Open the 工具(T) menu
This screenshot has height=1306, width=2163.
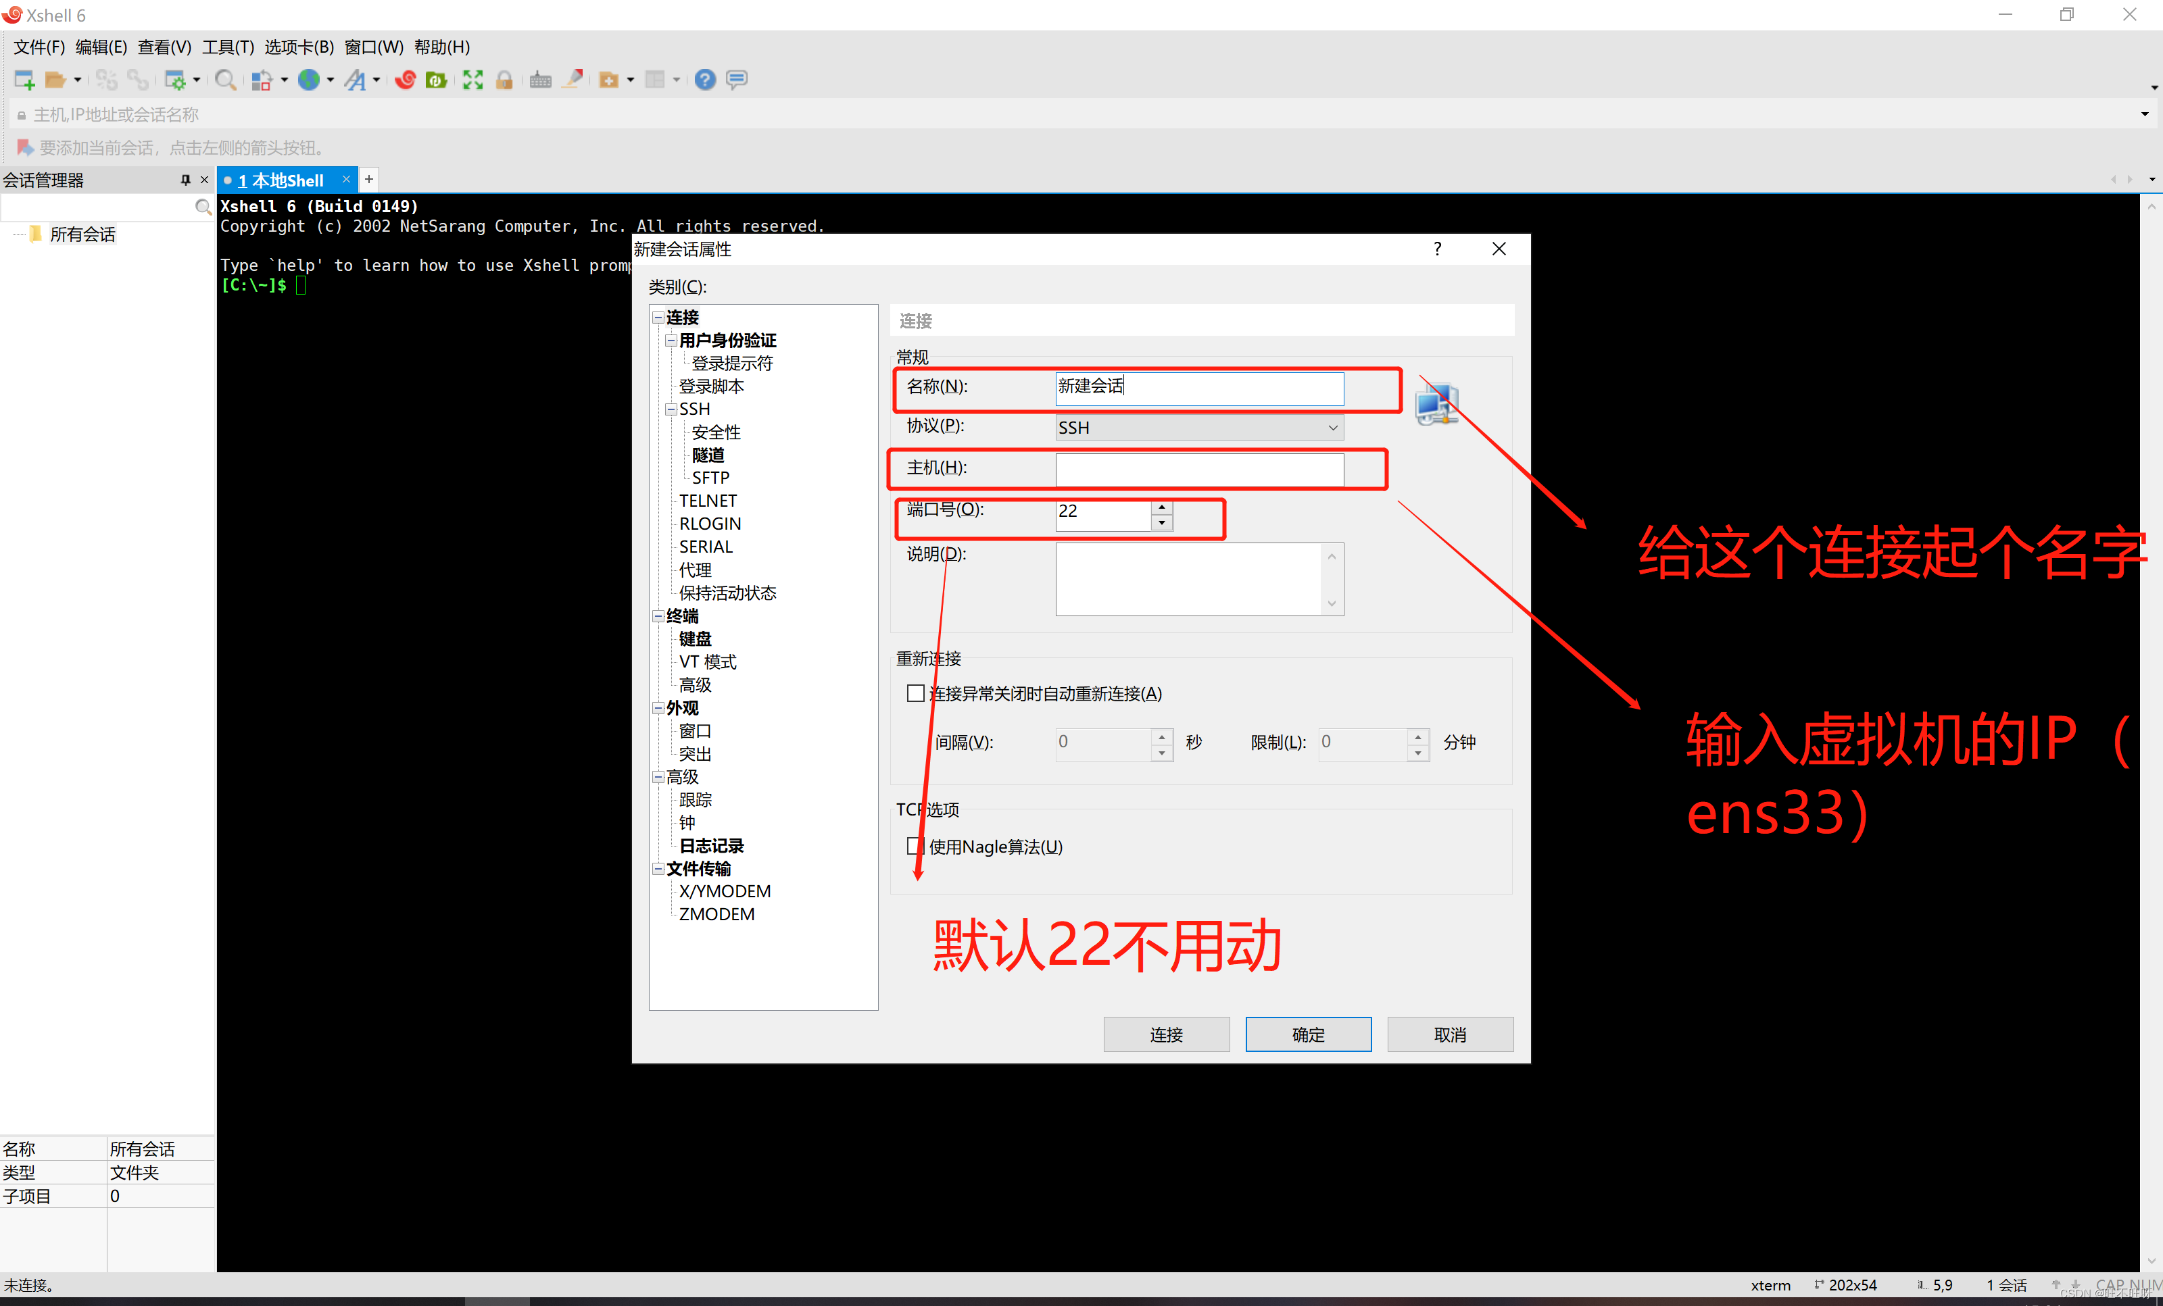[227, 47]
